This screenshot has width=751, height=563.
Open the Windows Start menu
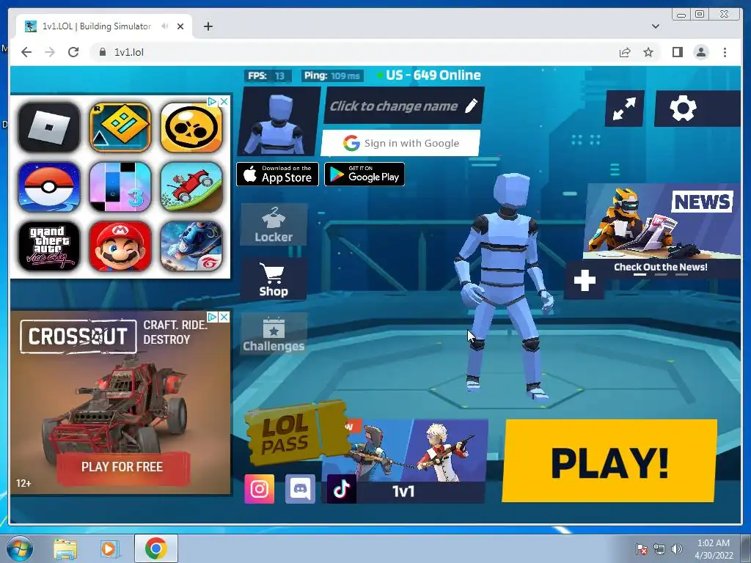tap(19, 548)
